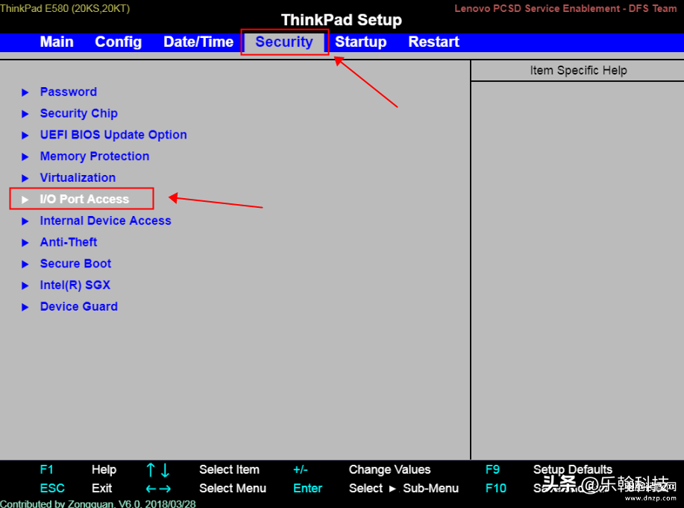This screenshot has width=684, height=508.
Task: Open the Main tab
Action: (x=57, y=42)
